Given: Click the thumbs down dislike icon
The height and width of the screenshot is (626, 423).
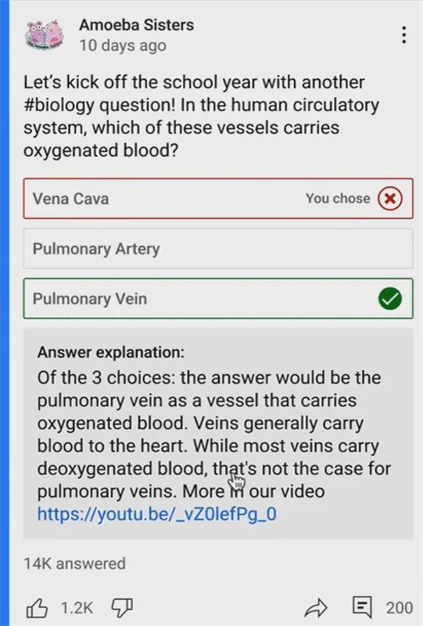Looking at the screenshot, I should [122, 608].
